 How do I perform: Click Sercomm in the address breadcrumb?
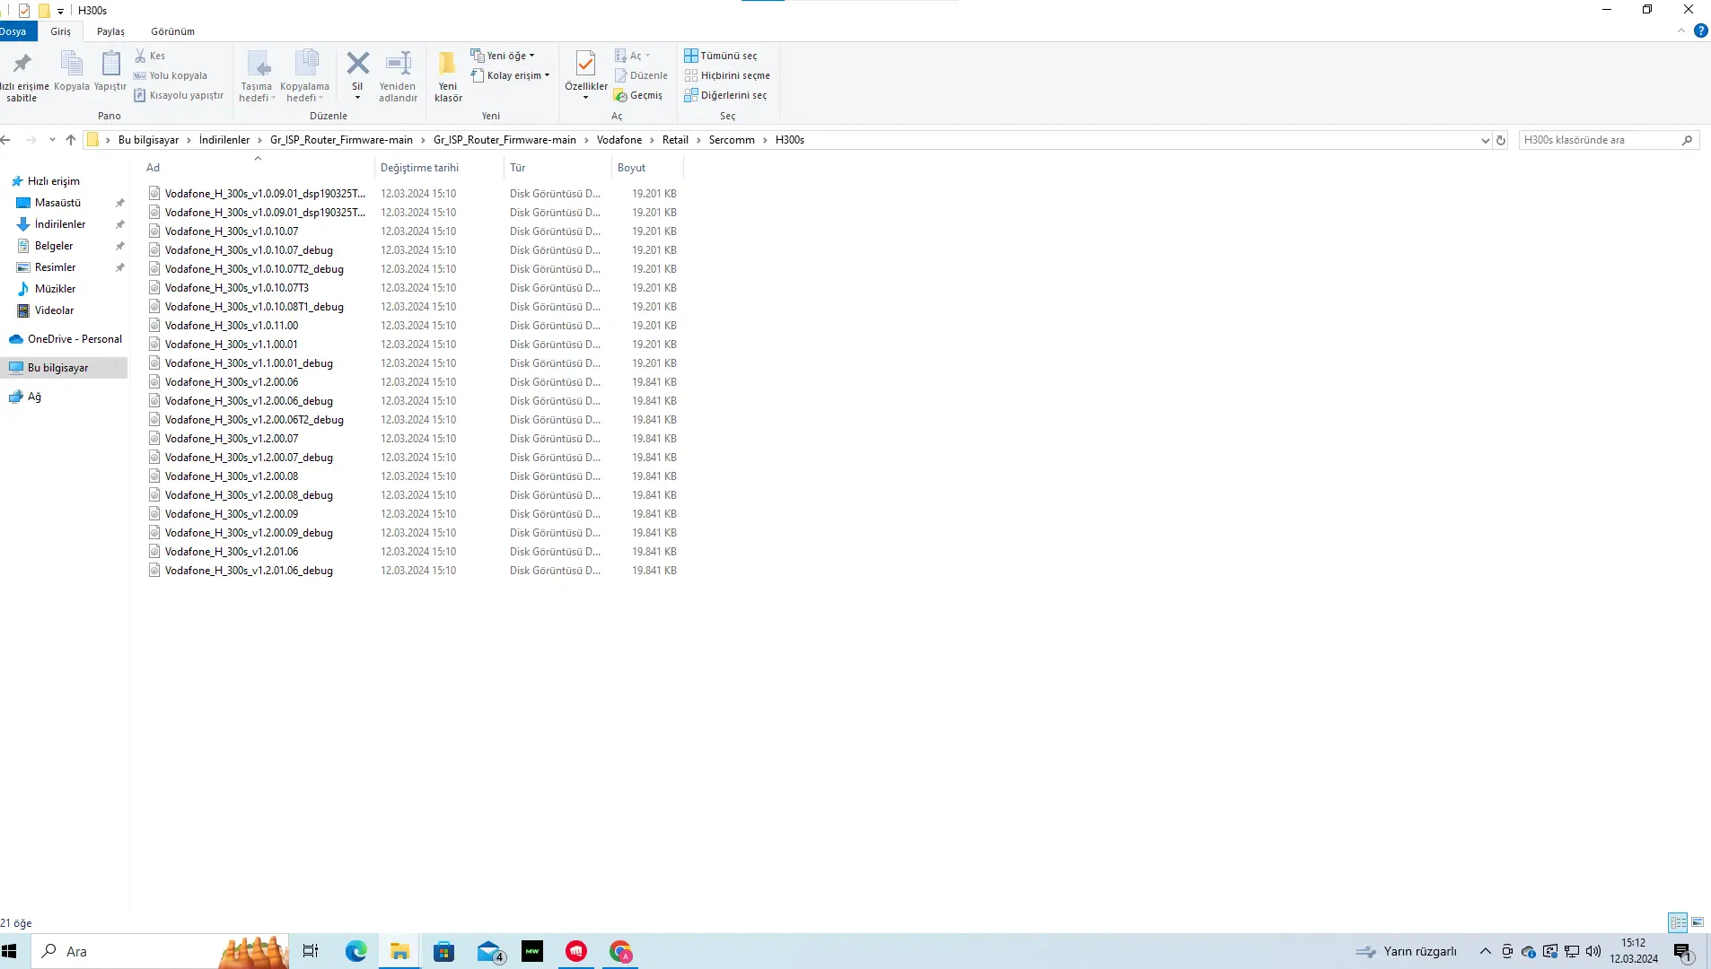732,140
